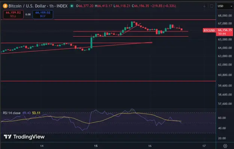The height and width of the screenshot is (149, 234).
Task: Click date 16 on the time axis
Action: tap(150, 146)
